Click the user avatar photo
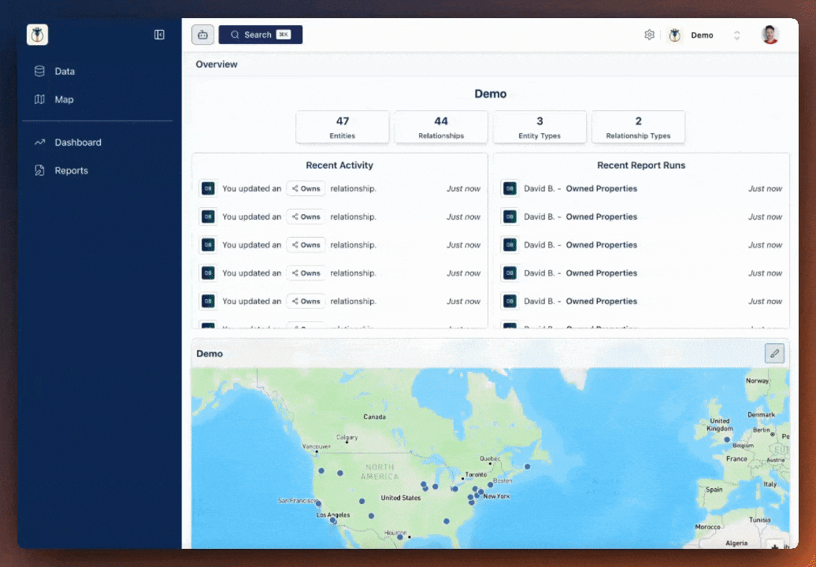Image resolution: width=816 pixels, height=567 pixels. point(770,35)
